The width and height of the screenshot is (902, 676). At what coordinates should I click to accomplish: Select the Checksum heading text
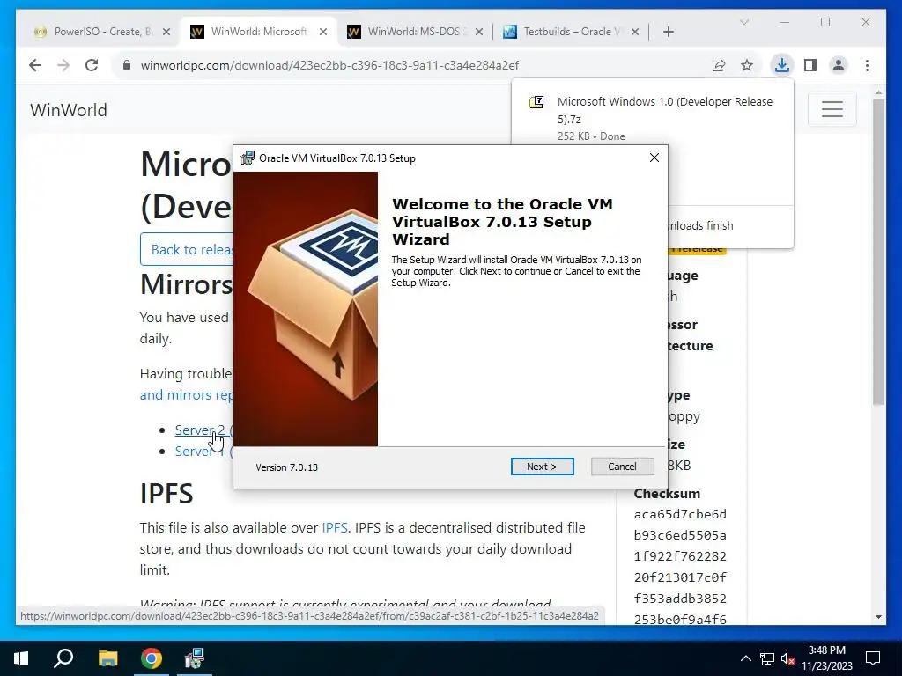[667, 494]
